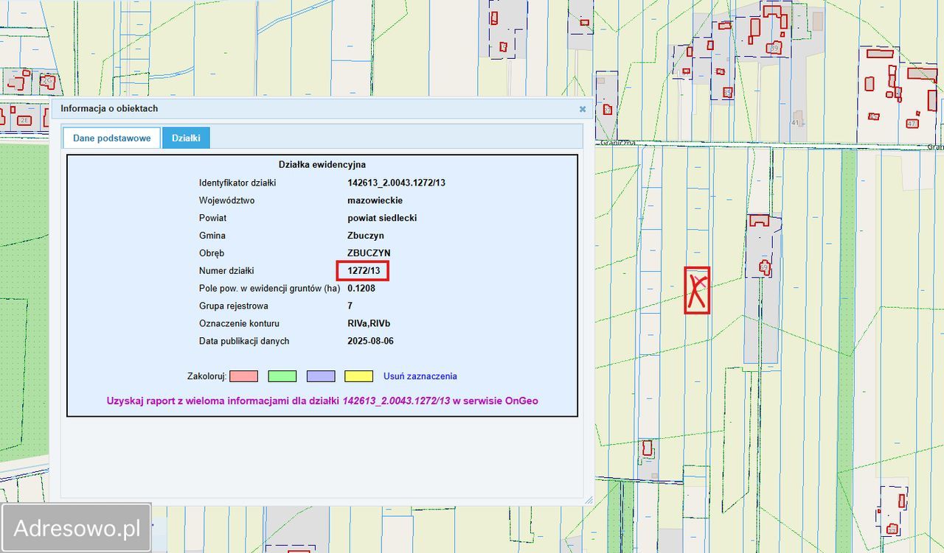944x553 pixels.
Task: Apply the yellow highlight color swatch
Action: [358, 376]
